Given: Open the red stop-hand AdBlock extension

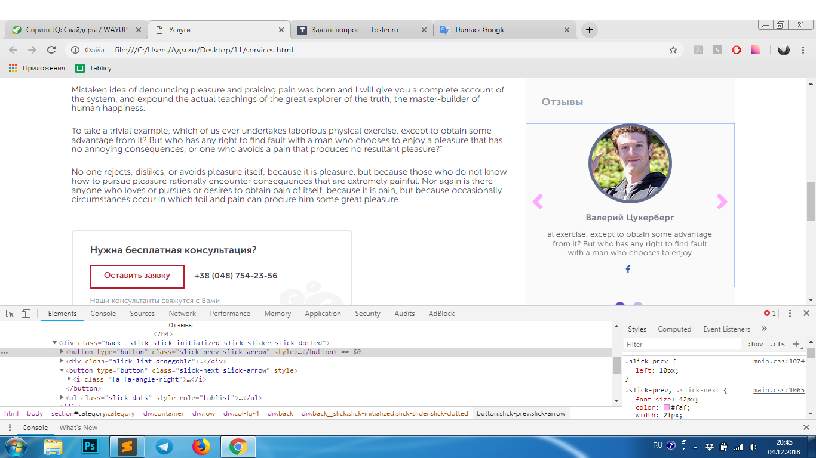Looking at the screenshot, I should pyautogui.click(x=737, y=50).
